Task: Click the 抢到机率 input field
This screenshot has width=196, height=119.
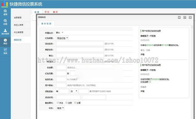Action: (x=61, y=79)
